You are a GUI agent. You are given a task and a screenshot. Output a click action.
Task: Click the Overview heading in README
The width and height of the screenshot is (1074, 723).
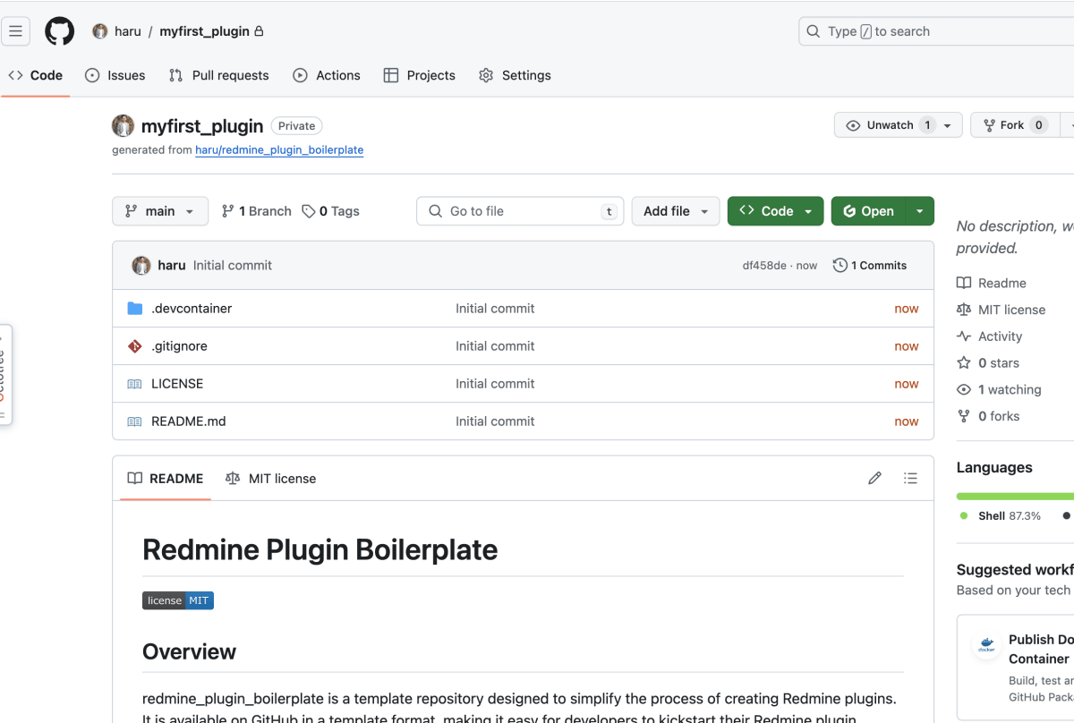tap(190, 651)
